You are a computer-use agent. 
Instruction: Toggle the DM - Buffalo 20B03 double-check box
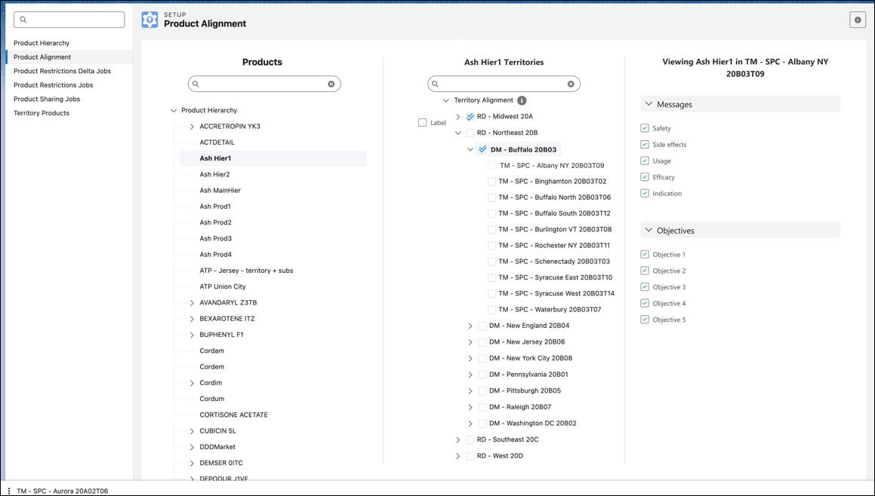tap(482, 149)
